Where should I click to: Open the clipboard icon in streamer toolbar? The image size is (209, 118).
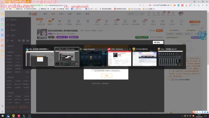pyautogui.click(x=125, y=21)
